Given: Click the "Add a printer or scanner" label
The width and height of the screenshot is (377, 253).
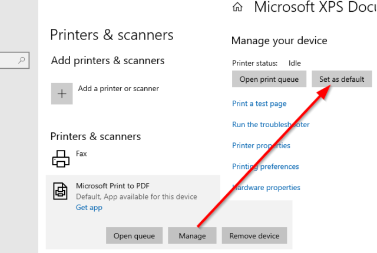Looking at the screenshot, I should [118, 89].
